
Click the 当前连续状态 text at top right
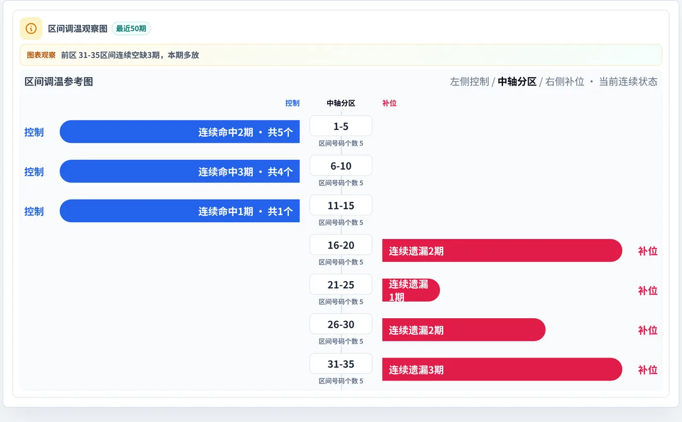click(628, 81)
